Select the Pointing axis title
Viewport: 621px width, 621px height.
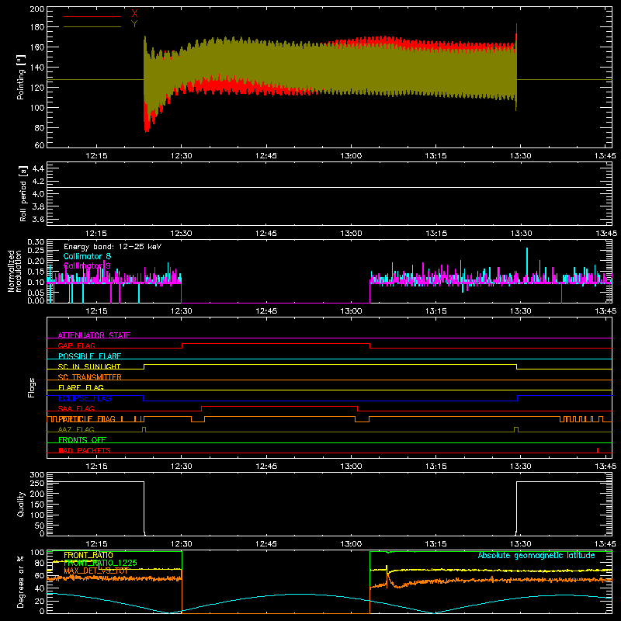pos(21,78)
